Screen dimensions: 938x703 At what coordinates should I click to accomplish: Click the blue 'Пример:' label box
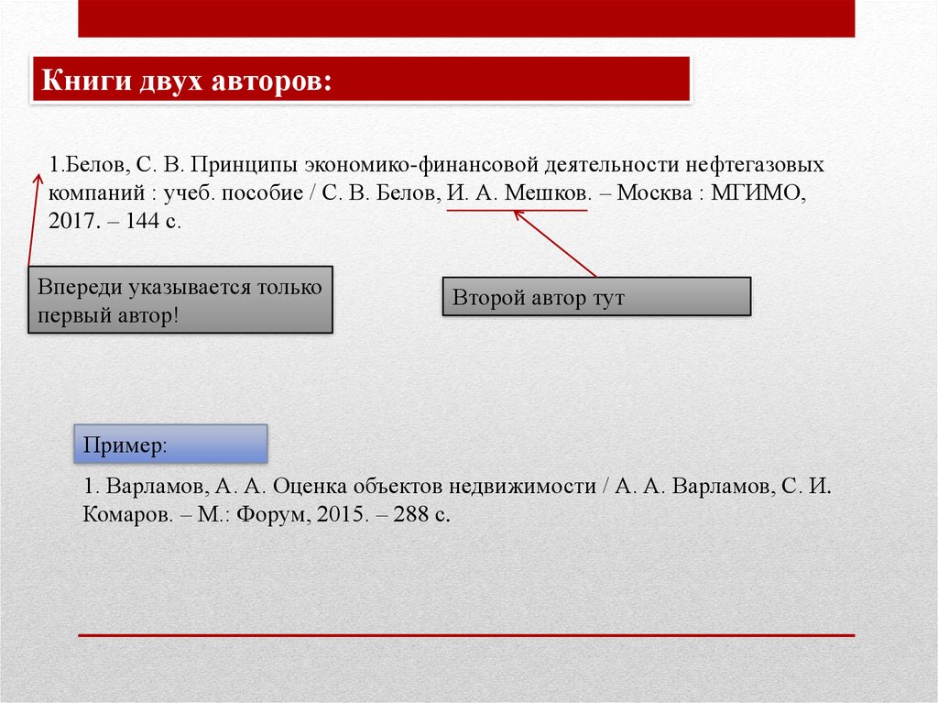pos(170,444)
